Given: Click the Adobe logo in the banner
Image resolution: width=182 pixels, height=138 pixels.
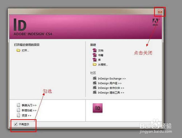Looking at the screenshot, I should pyautogui.click(x=155, y=22).
